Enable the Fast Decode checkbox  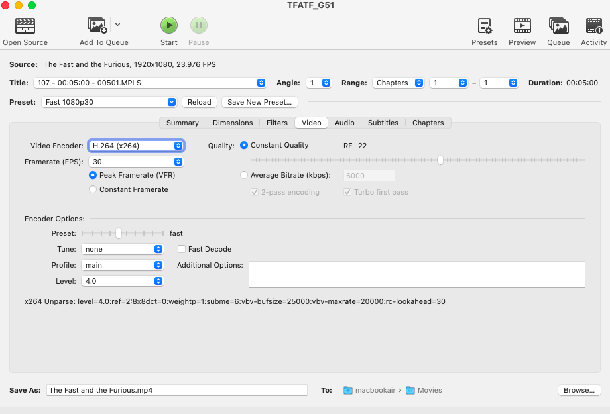click(x=182, y=249)
